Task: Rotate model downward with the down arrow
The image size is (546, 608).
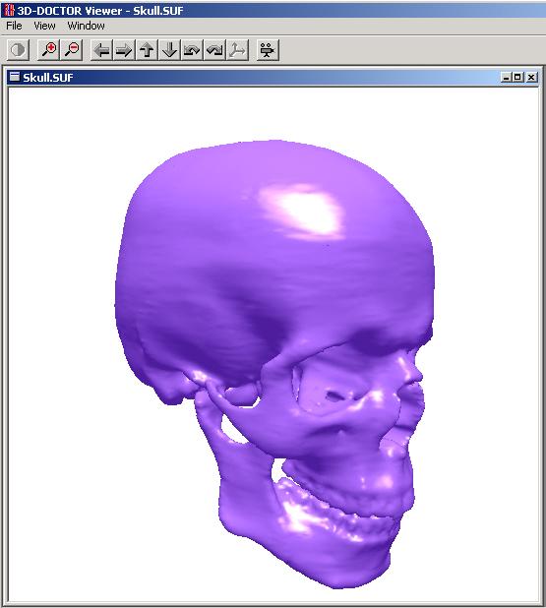Action: pos(169,50)
